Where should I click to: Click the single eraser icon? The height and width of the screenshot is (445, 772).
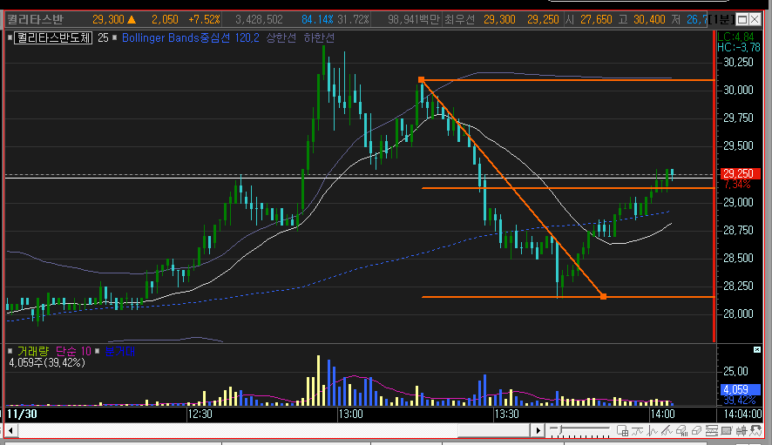(x=696, y=431)
